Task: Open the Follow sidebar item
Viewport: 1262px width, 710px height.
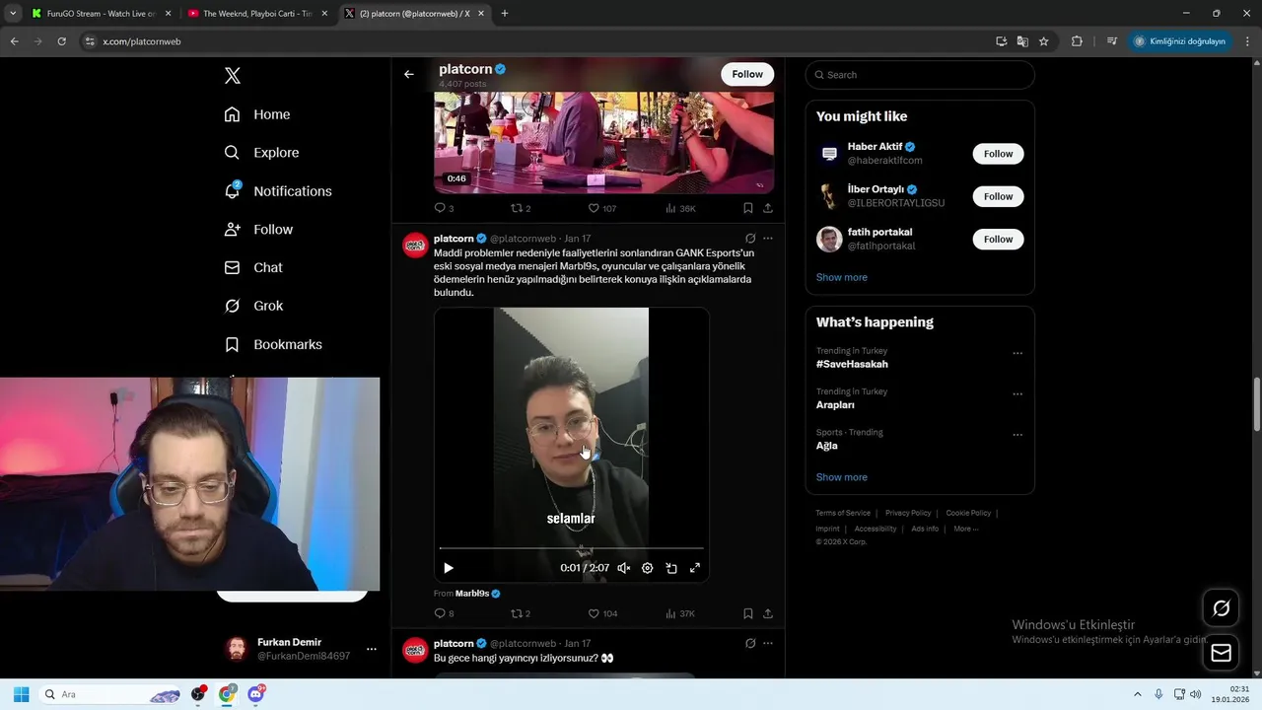Action: [x=258, y=230]
